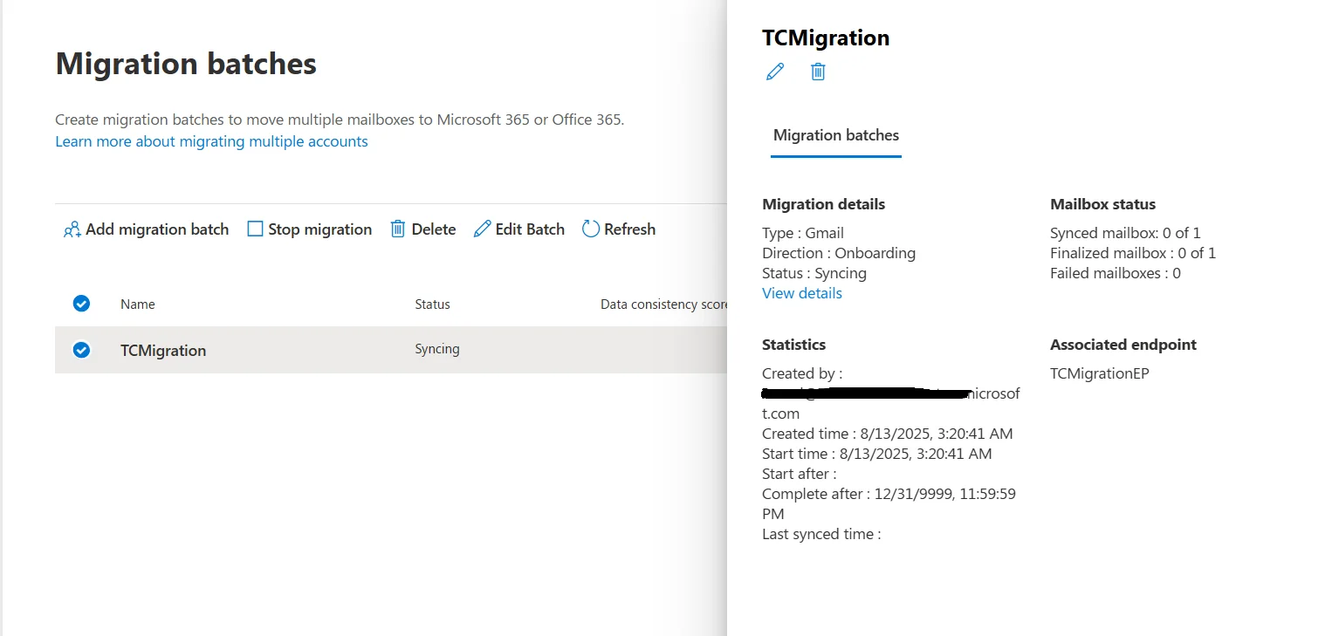Viewport: 1325px width, 636px height.
Task: Select the TCMigration batch name in row
Action: pos(163,351)
